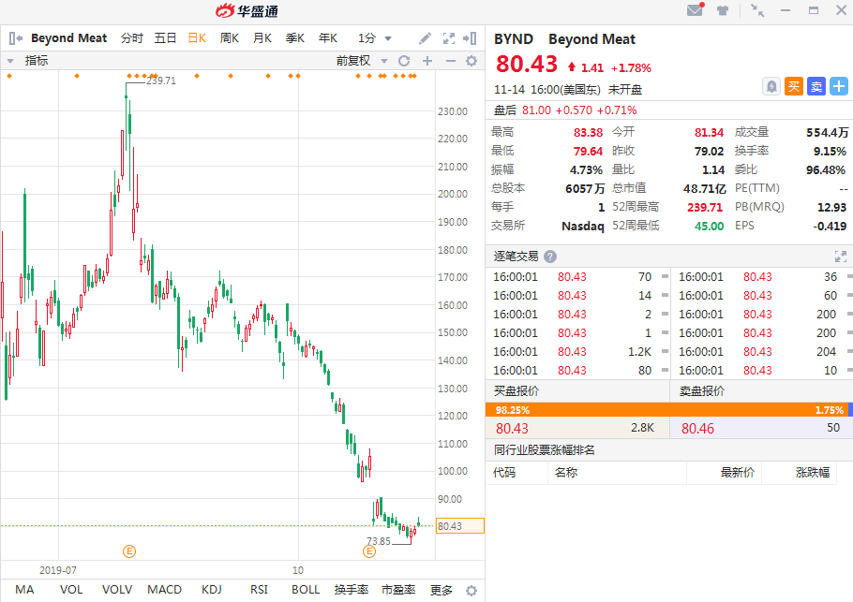This screenshot has height=602, width=853.
Task: Click the 239.71 high price label on chart
Action: pyautogui.click(x=161, y=81)
